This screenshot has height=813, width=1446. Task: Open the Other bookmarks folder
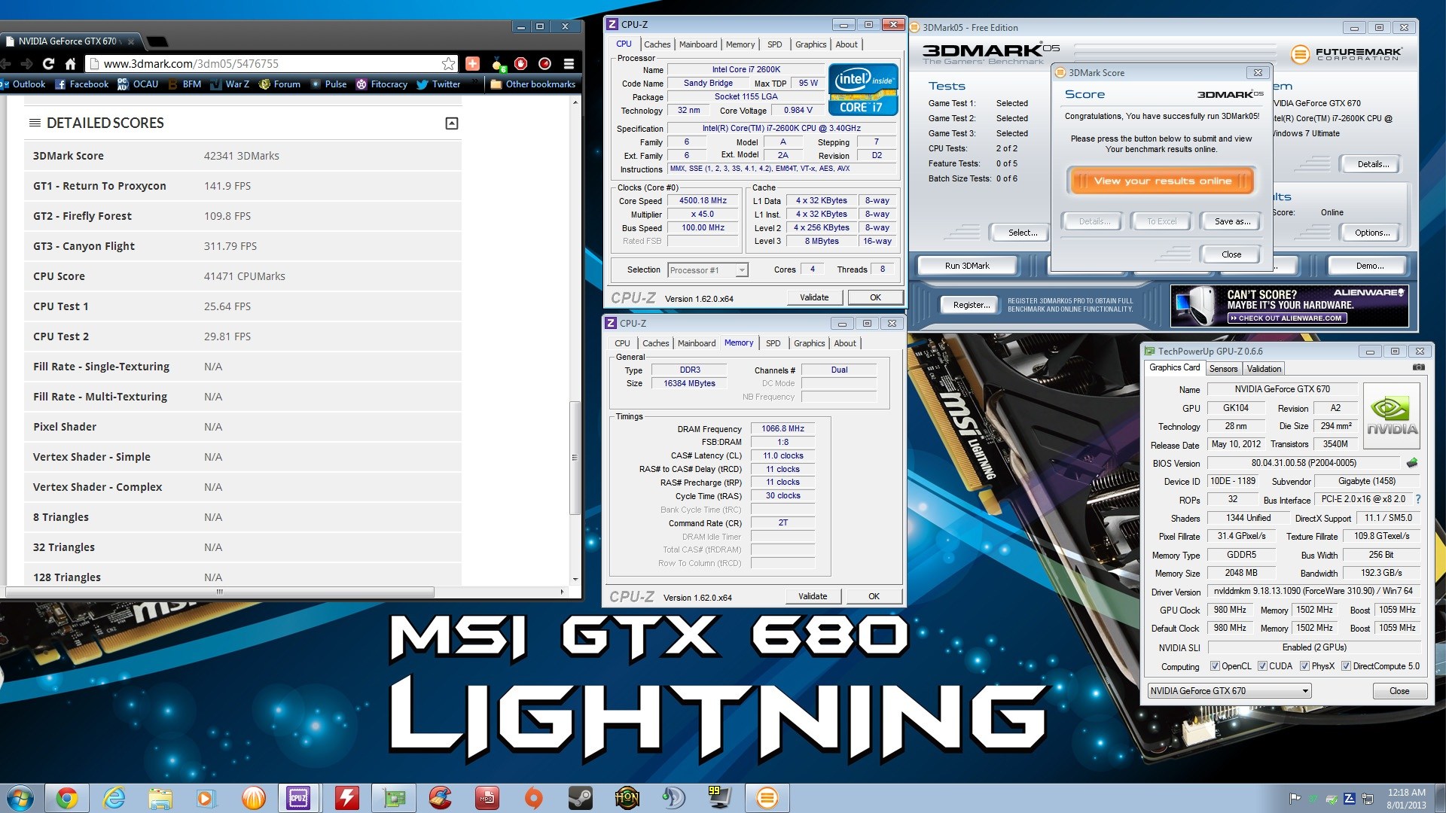[x=532, y=84]
